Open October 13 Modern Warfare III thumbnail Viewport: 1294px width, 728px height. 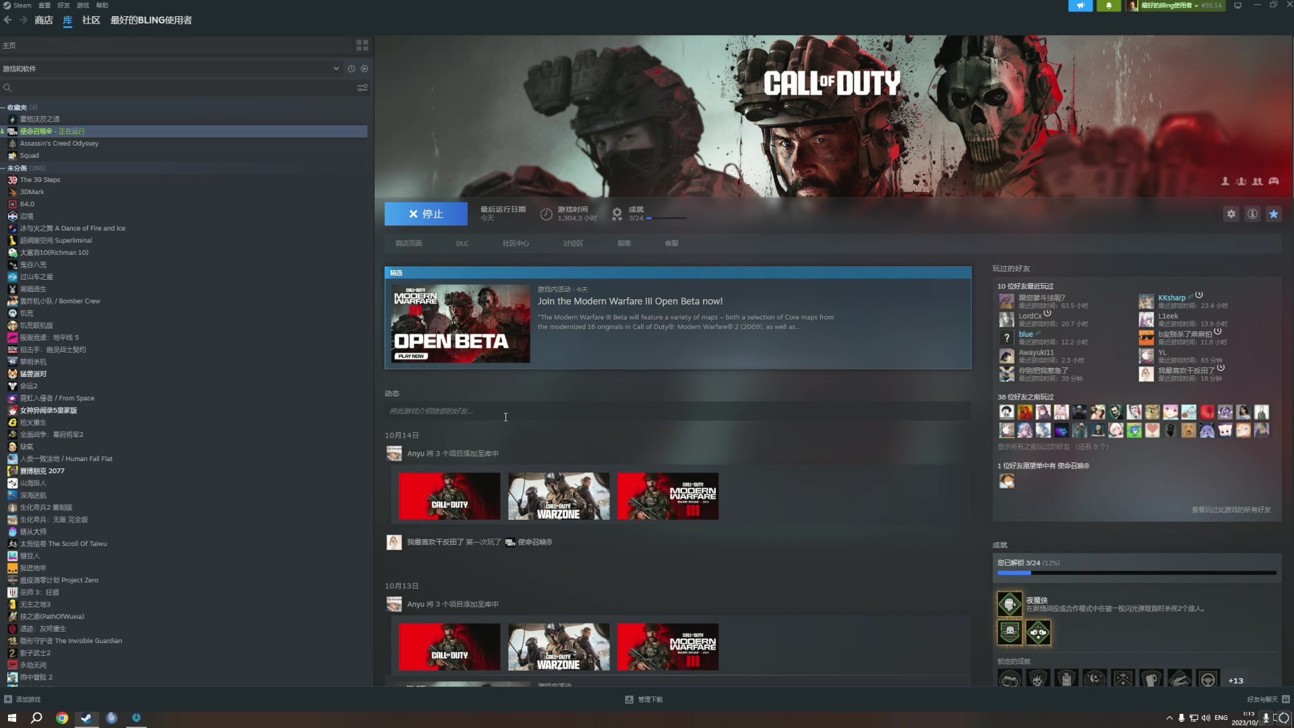coord(668,647)
